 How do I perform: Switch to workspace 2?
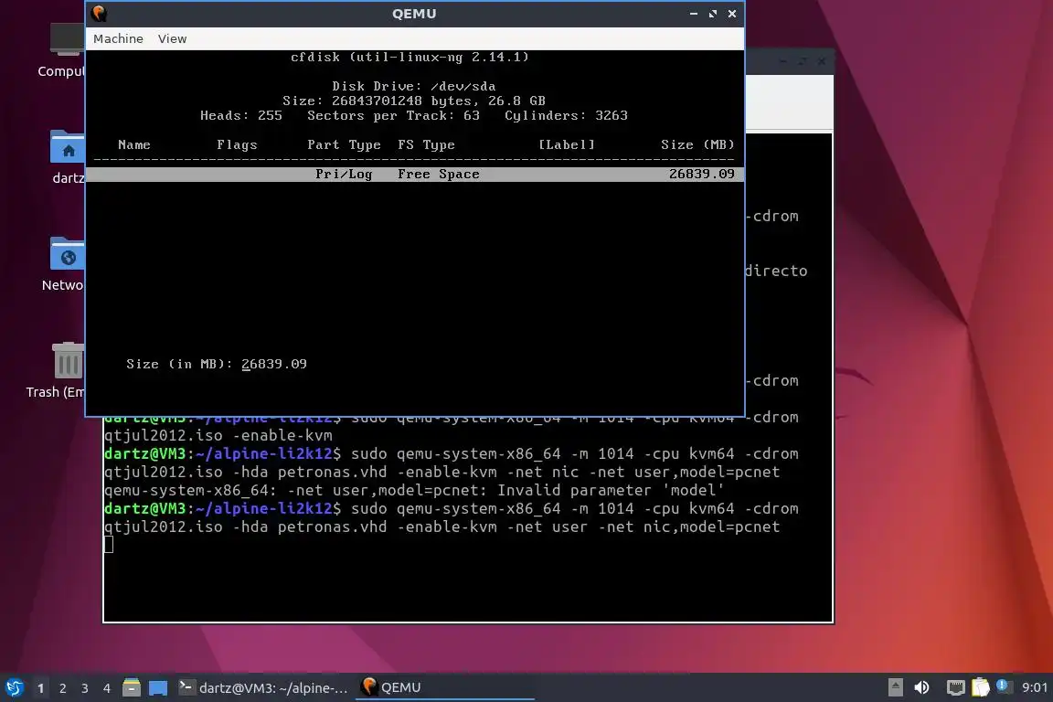pos(63,688)
